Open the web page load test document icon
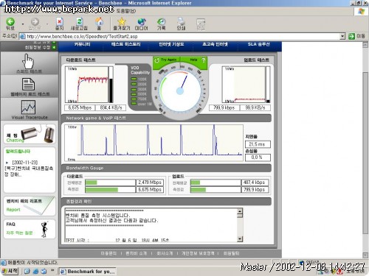 28,84
